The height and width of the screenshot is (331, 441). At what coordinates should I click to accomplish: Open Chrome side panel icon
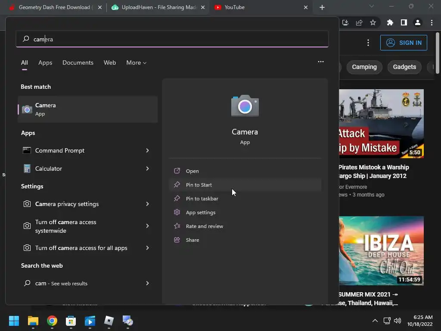tap(404, 22)
